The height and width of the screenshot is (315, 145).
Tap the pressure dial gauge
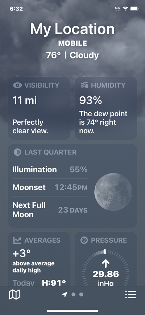[x=106, y=268]
